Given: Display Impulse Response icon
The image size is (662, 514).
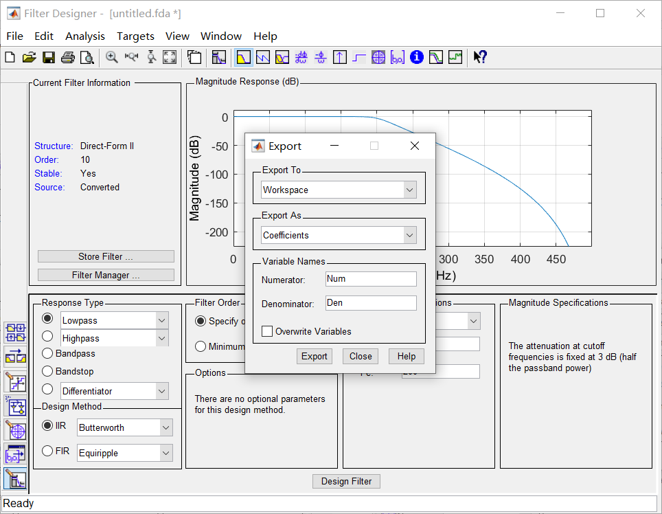Looking at the screenshot, I should coord(340,57).
